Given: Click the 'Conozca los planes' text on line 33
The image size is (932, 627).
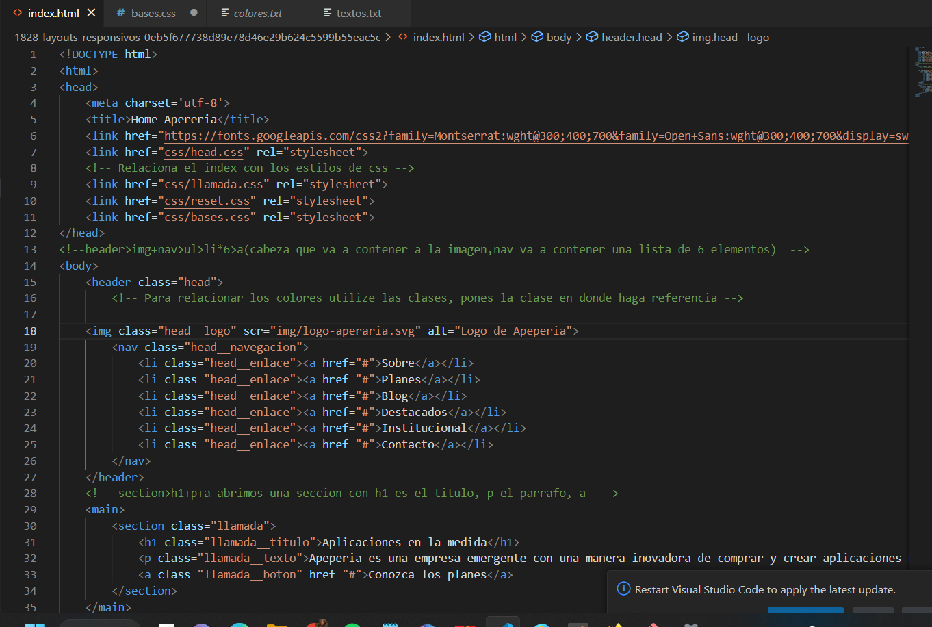Looking at the screenshot, I should (x=428, y=574).
